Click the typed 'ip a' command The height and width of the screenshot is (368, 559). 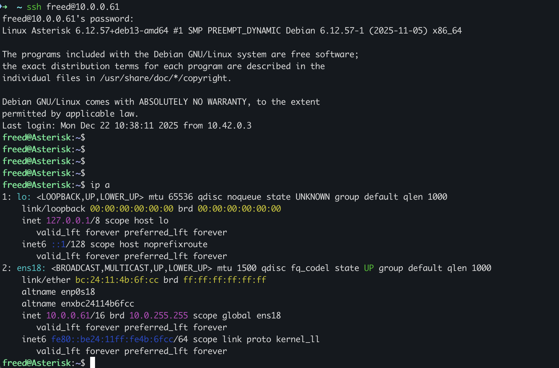pyautogui.click(x=100, y=185)
